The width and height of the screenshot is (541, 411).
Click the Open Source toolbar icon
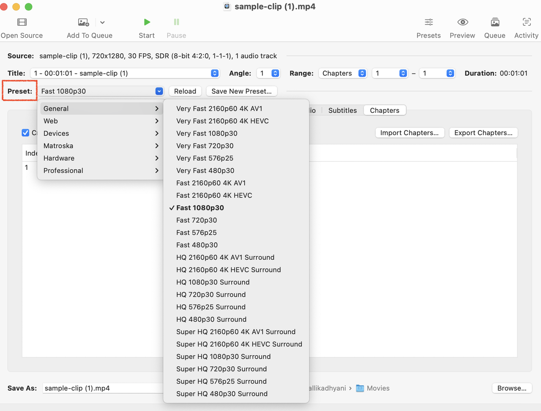[x=22, y=22]
